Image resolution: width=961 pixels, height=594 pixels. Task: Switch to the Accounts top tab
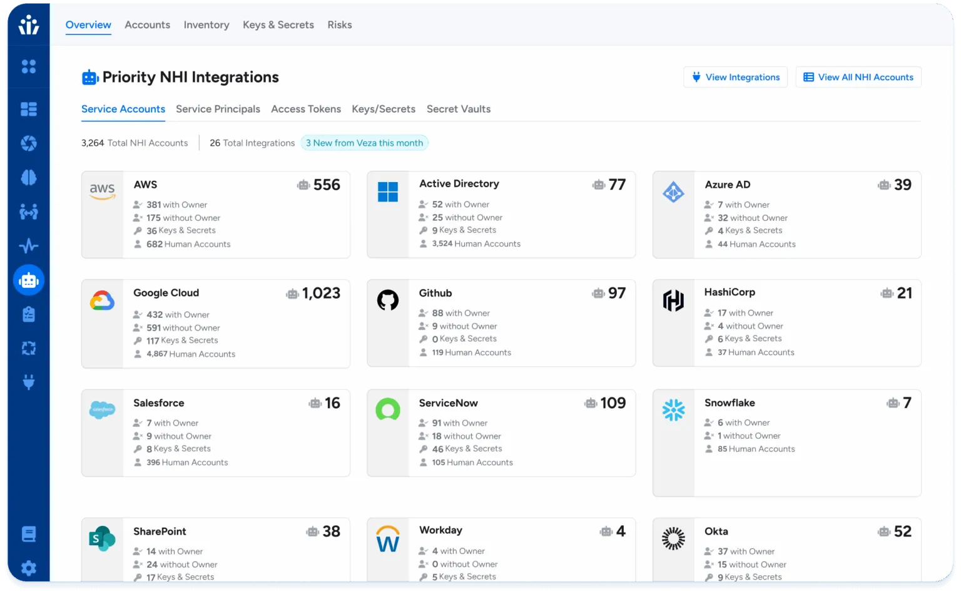(x=147, y=25)
